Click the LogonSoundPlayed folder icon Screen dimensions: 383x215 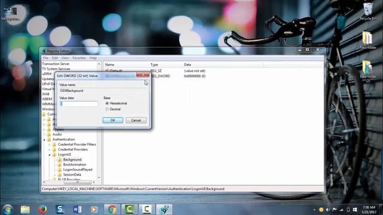(60, 170)
